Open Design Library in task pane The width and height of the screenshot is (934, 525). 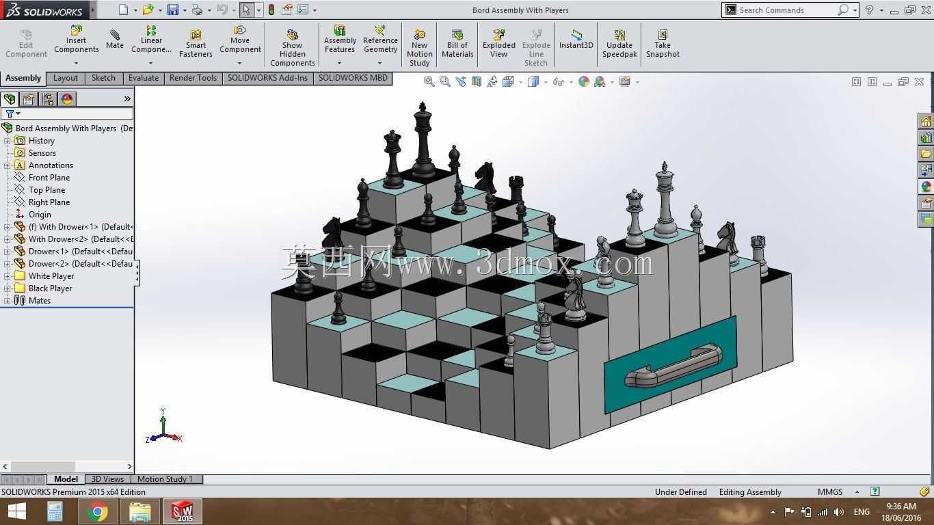(926, 137)
